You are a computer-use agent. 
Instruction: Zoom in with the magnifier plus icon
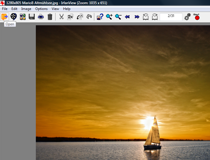pyautogui.click(x=109, y=17)
